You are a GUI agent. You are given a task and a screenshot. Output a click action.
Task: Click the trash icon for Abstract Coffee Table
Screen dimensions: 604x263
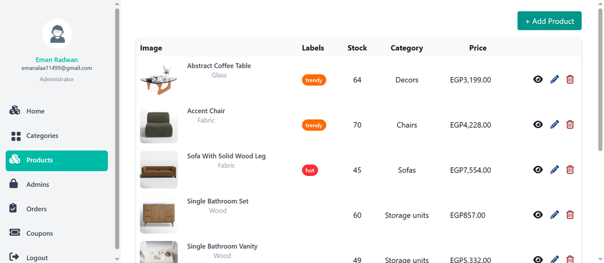click(570, 79)
